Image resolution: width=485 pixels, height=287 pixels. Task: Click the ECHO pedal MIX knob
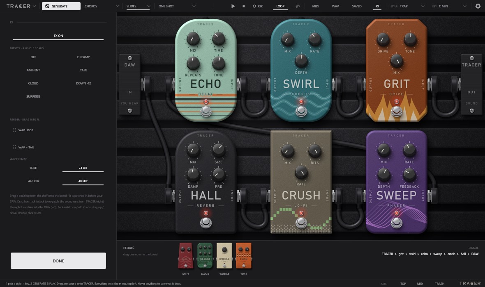coord(193,39)
